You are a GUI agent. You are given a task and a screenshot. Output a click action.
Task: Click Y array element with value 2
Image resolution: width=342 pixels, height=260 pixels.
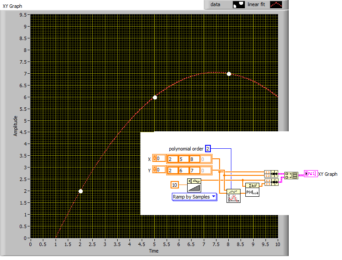click(x=173, y=171)
